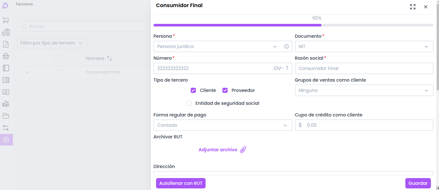Viewport: 439px width, 190px height.
Task: Open the inventory boxes sidebar icon
Action: tap(6, 32)
